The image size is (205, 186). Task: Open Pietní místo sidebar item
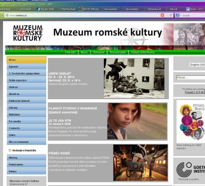(x=27, y=164)
